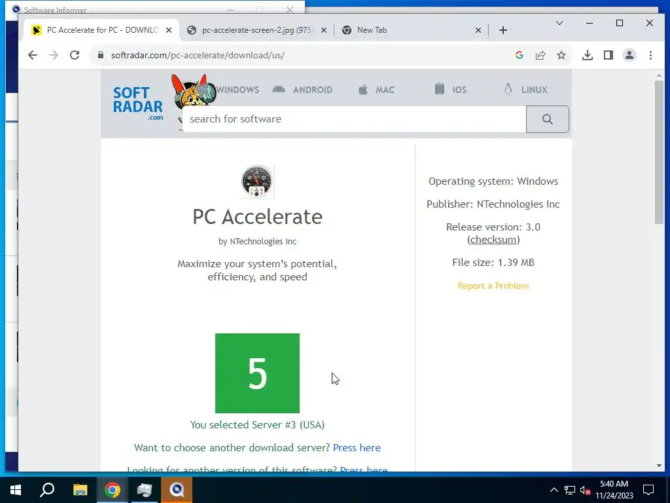The width and height of the screenshot is (670, 503).
Task: Click the scroll up arrow of page
Action: click(x=659, y=76)
